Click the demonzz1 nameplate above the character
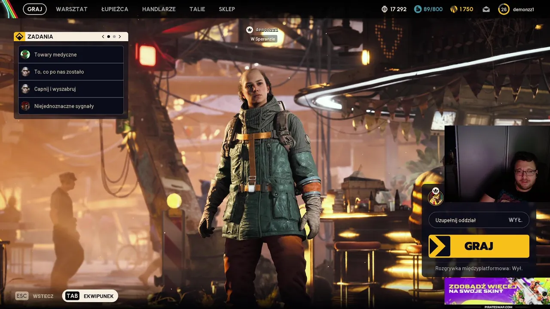550x309 pixels. coord(266,30)
